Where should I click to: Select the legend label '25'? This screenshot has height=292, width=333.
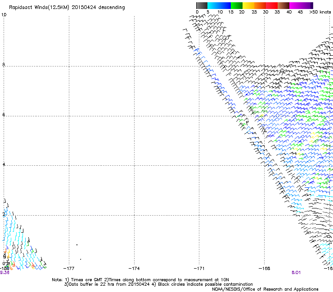tap(254, 12)
